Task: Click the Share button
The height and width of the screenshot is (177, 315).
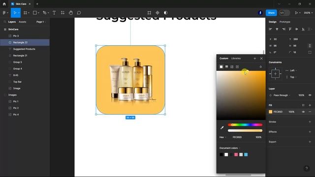Action: pos(271,13)
